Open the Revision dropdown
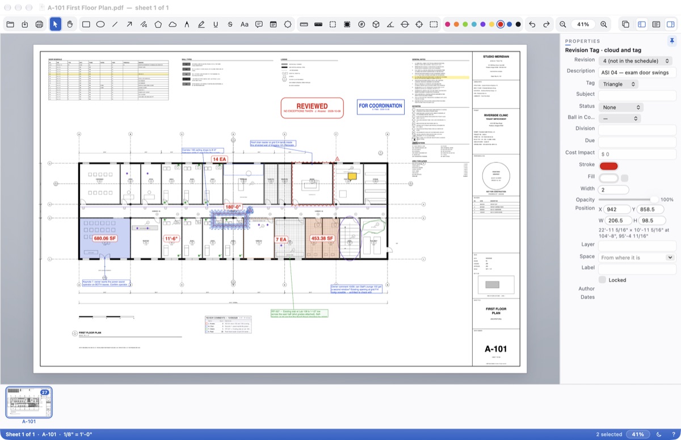The width and height of the screenshot is (681, 440). click(636, 61)
